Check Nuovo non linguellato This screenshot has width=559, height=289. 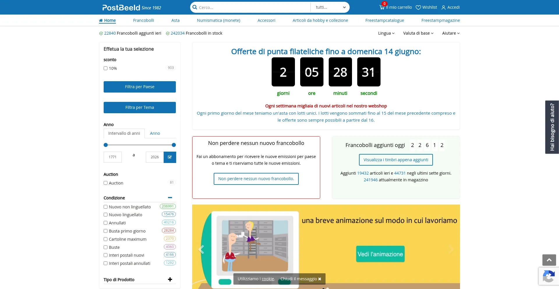click(105, 207)
